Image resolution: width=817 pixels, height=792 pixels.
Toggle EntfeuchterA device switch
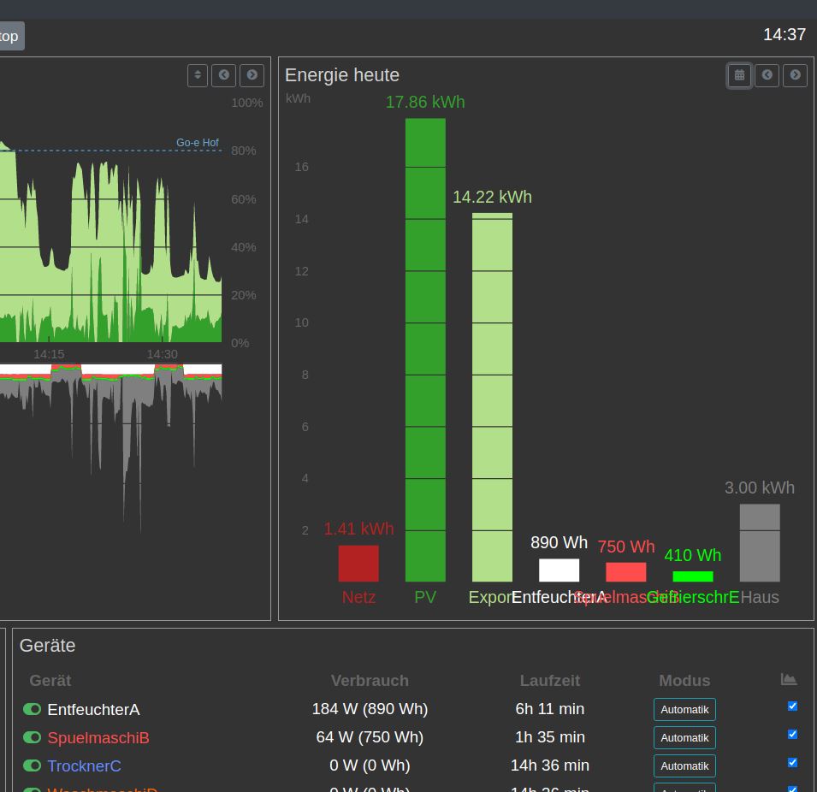[x=33, y=709]
